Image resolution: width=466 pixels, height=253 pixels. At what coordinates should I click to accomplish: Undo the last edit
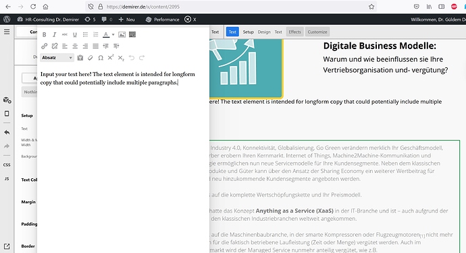tap(132, 58)
